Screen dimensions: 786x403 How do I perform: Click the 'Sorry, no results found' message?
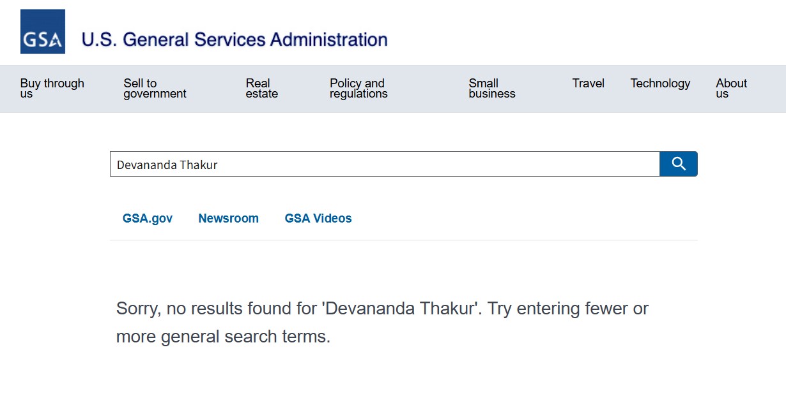[x=217, y=309]
